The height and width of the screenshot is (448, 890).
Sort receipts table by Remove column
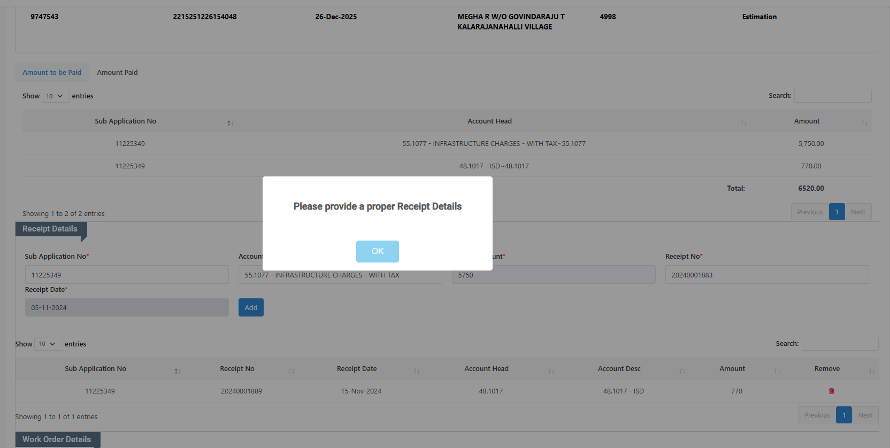(x=831, y=369)
